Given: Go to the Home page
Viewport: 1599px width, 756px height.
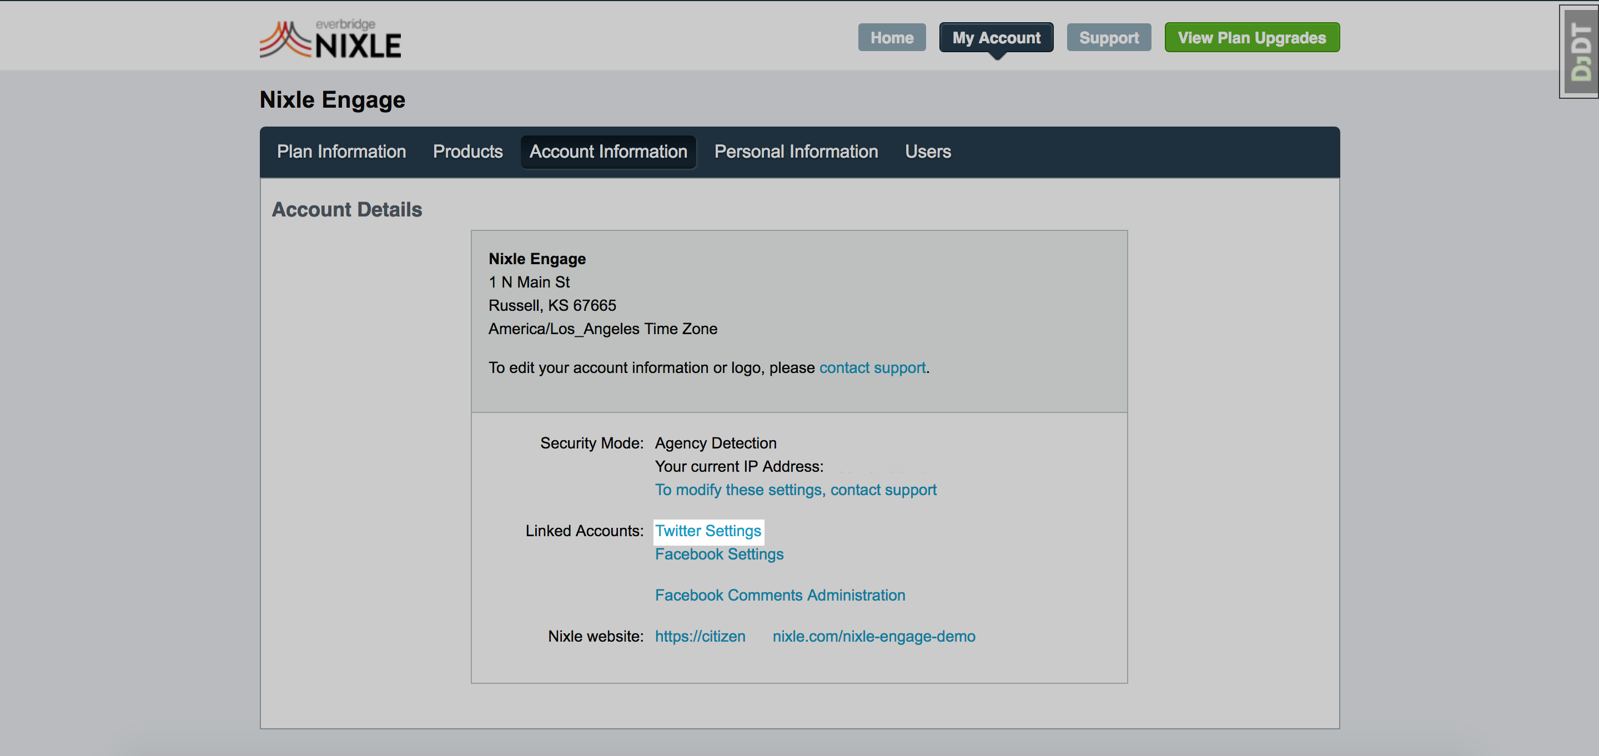Looking at the screenshot, I should click(x=891, y=38).
